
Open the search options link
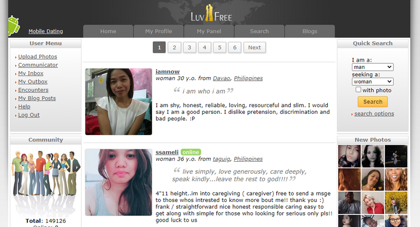pyautogui.click(x=374, y=114)
